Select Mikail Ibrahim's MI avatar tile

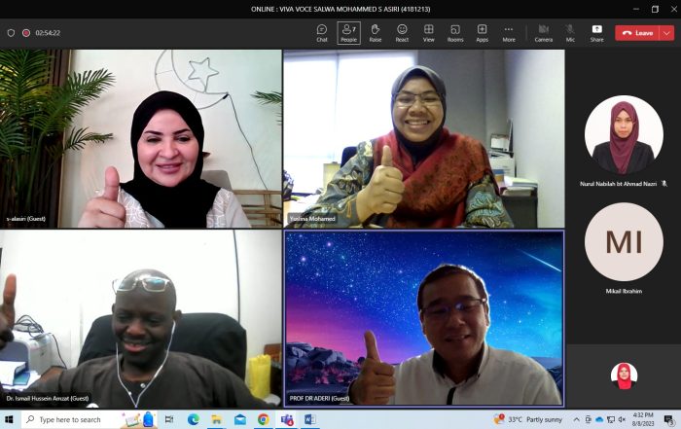click(x=624, y=243)
